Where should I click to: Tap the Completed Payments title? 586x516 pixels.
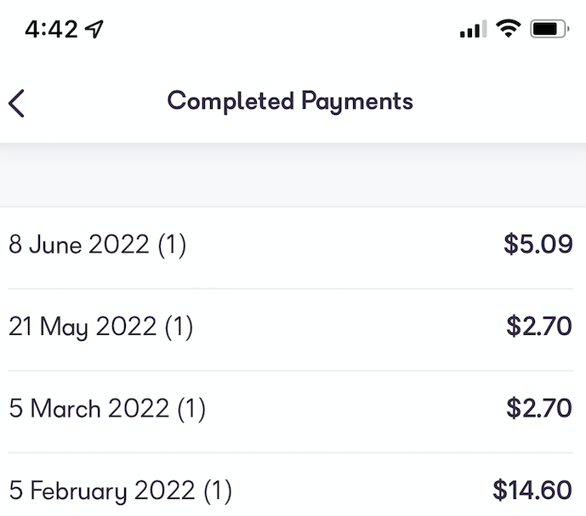click(290, 101)
